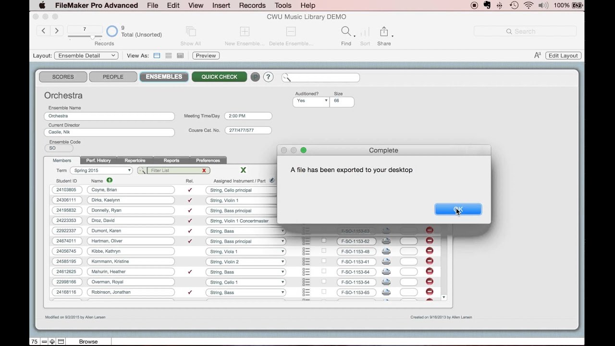
Task: Open list icon in Overman, Royal row
Action: pyautogui.click(x=306, y=282)
